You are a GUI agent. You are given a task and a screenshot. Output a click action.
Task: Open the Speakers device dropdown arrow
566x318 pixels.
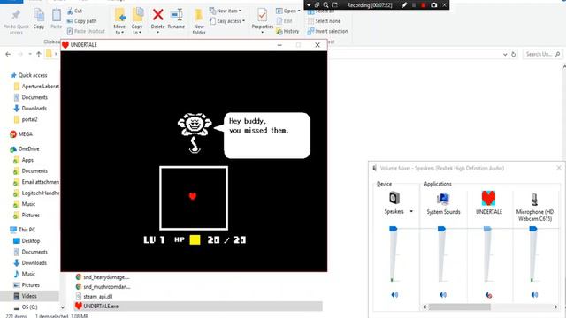pyautogui.click(x=411, y=212)
